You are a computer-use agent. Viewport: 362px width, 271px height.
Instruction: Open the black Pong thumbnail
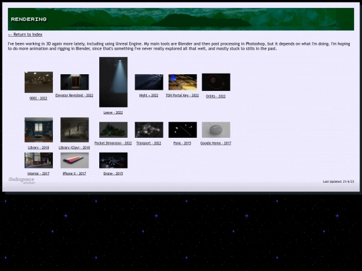[182, 130]
